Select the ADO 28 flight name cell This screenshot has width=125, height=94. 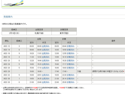pos(7,71)
